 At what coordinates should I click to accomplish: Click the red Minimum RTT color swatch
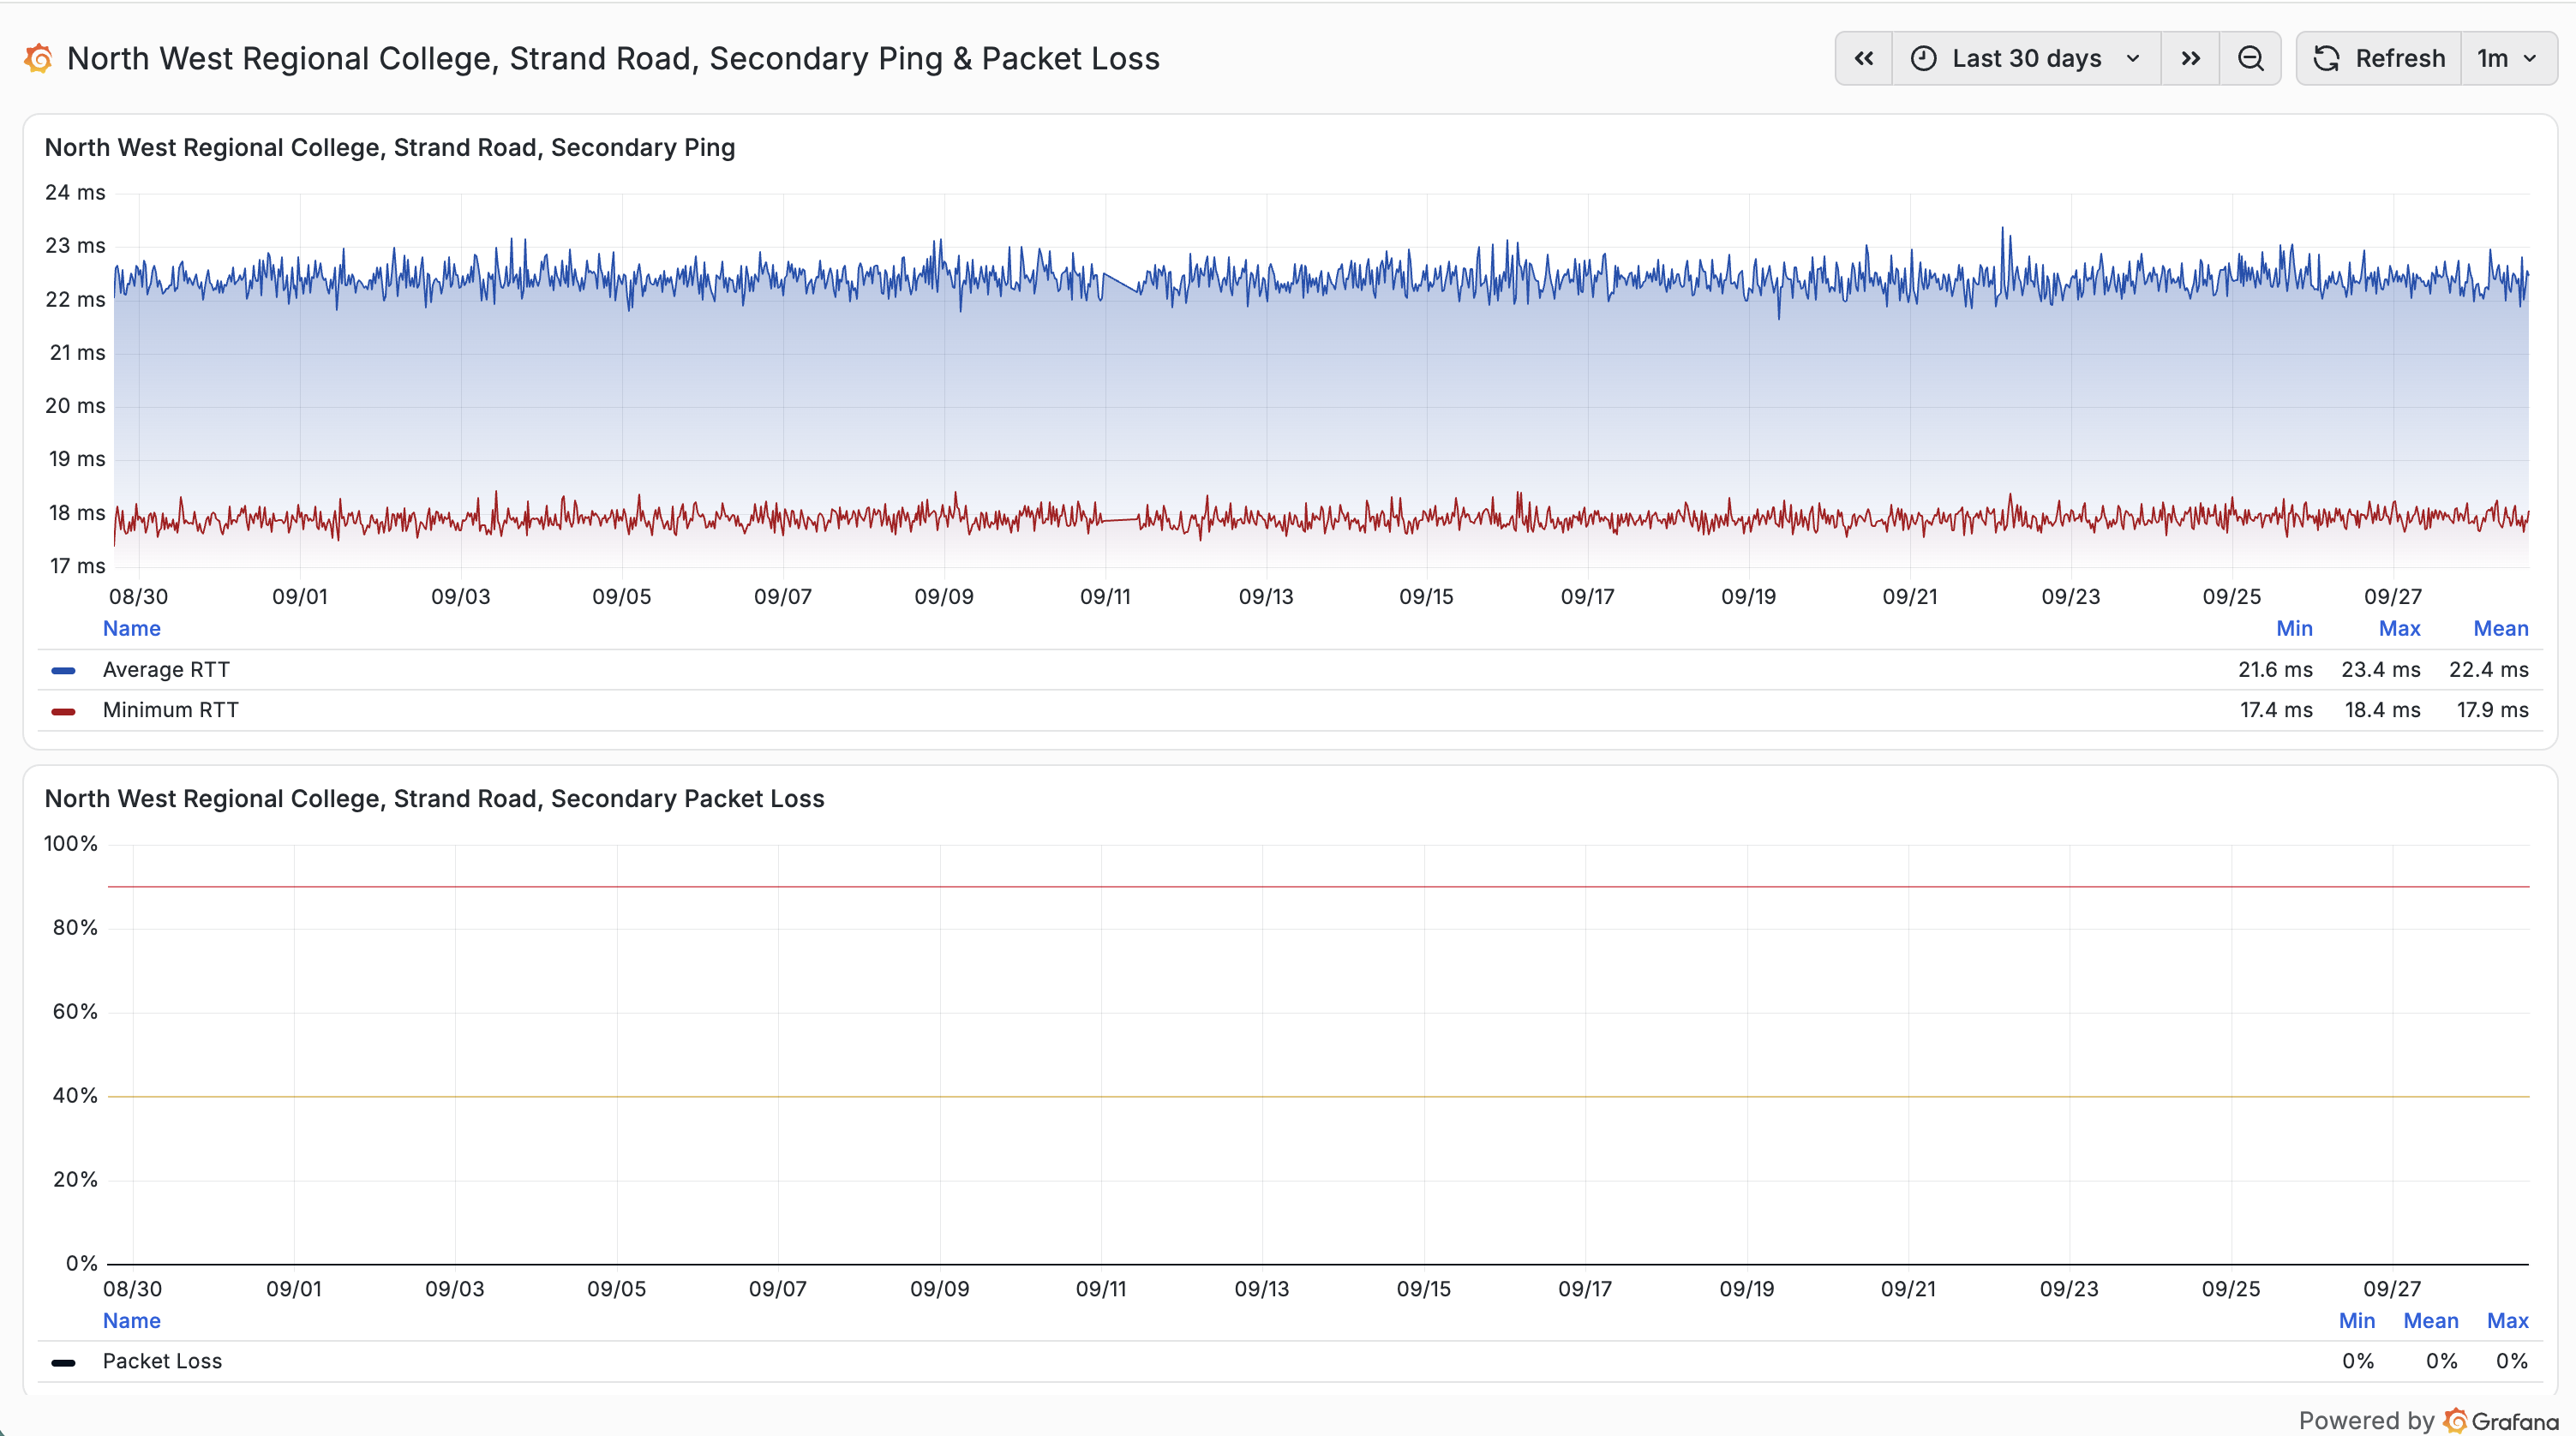(x=63, y=711)
